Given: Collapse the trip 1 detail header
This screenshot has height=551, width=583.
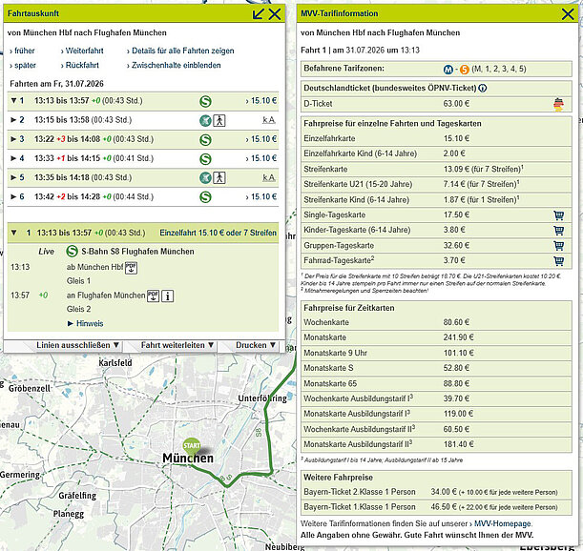Looking at the screenshot, I should pos(14,233).
